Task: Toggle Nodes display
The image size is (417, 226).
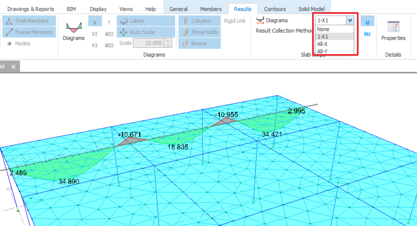Action: pyautogui.click(x=19, y=44)
